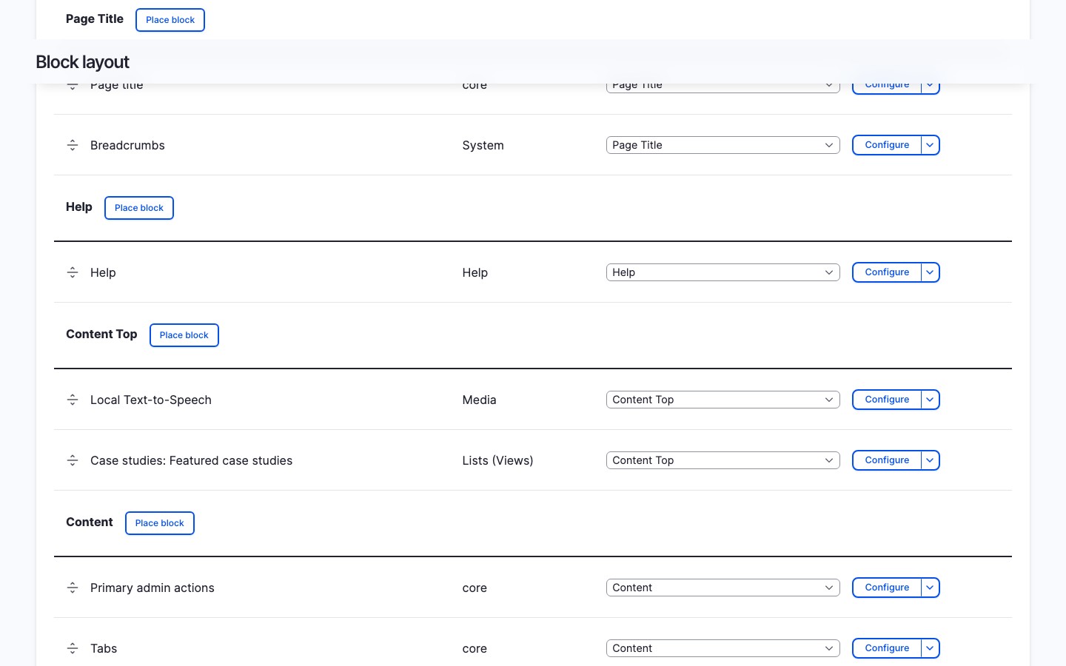Configure the Tabs block
The image size is (1066, 666).
(887, 648)
